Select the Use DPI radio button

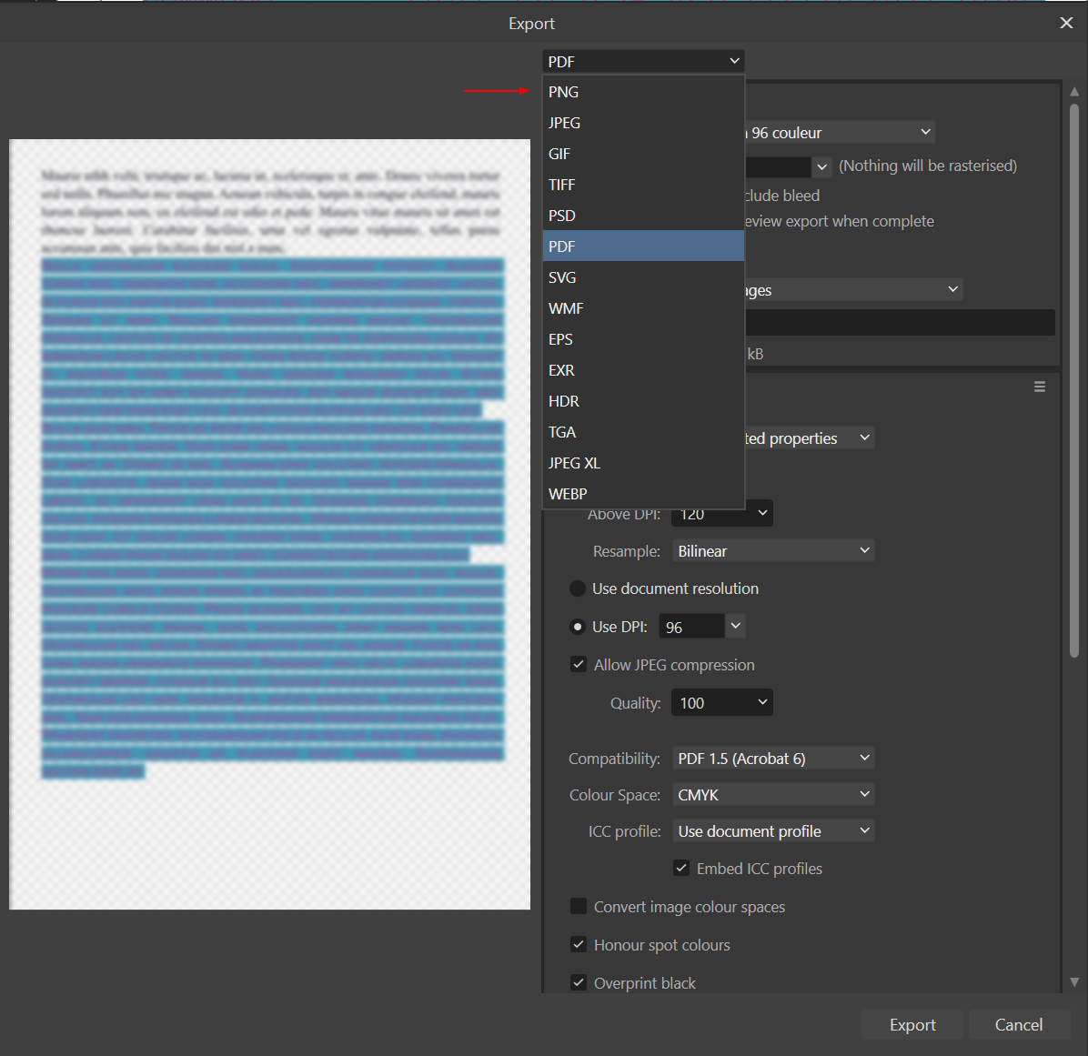pos(578,626)
